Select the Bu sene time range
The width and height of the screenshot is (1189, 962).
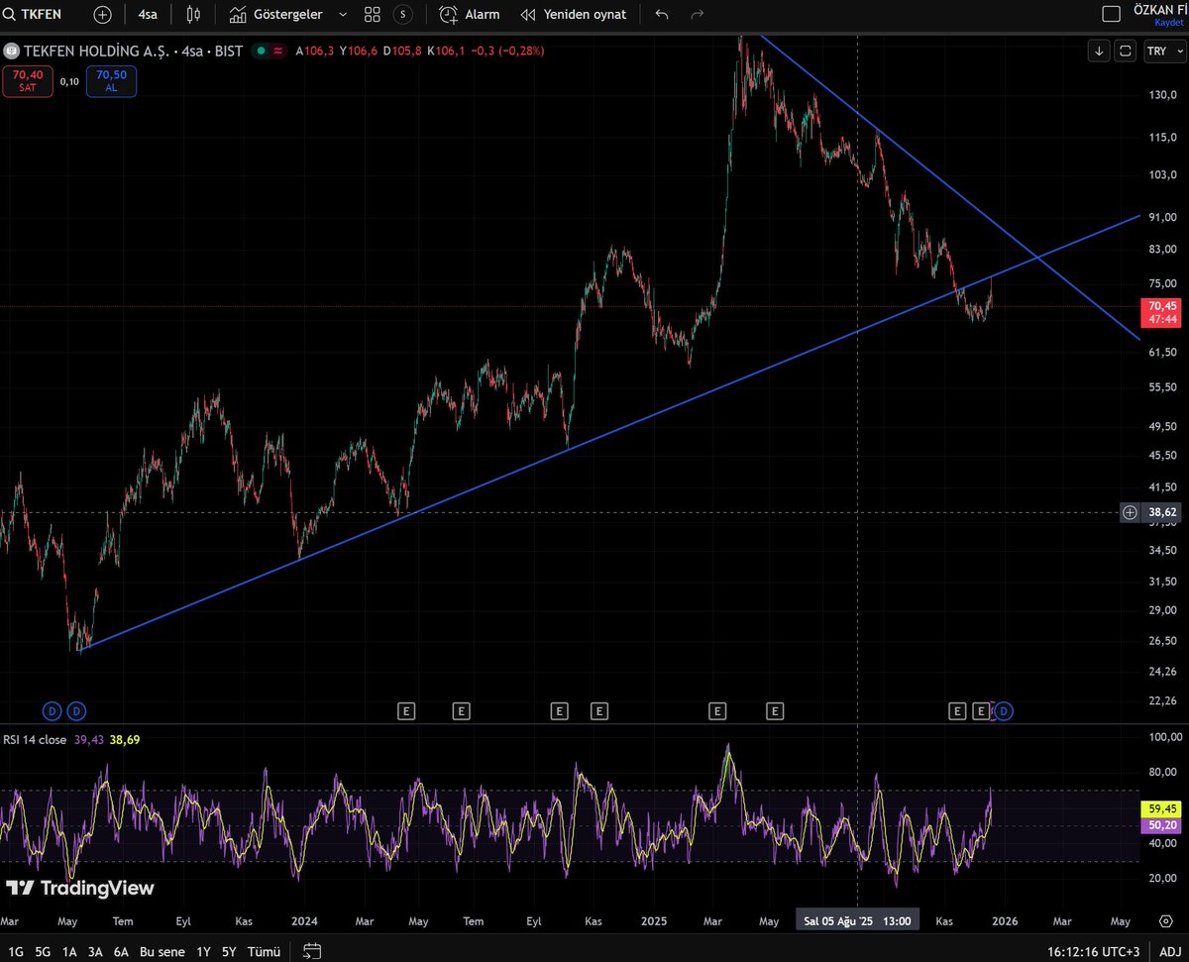click(x=162, y=951)
